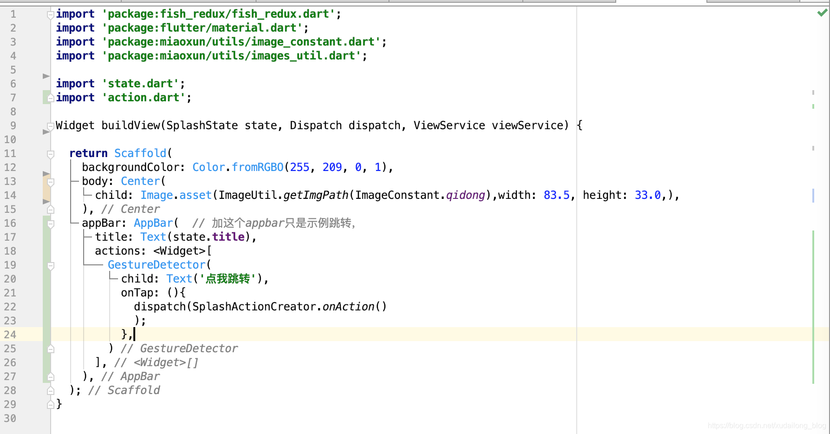Click the backgroundColor property name

pos(131,167)
